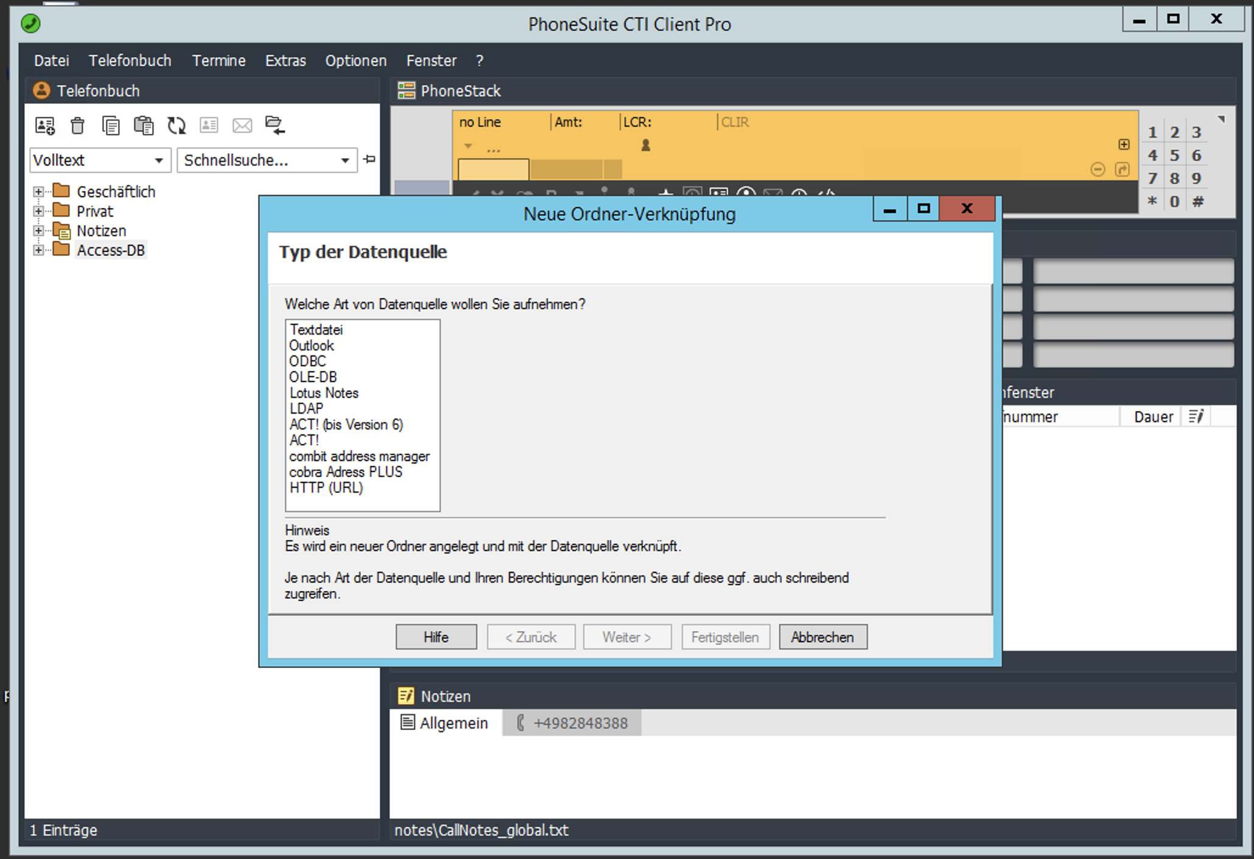The width and height of the screenshot is (1254, 859).
Task: Select Textdatei in data source list
Action: (x=316, y=330)
